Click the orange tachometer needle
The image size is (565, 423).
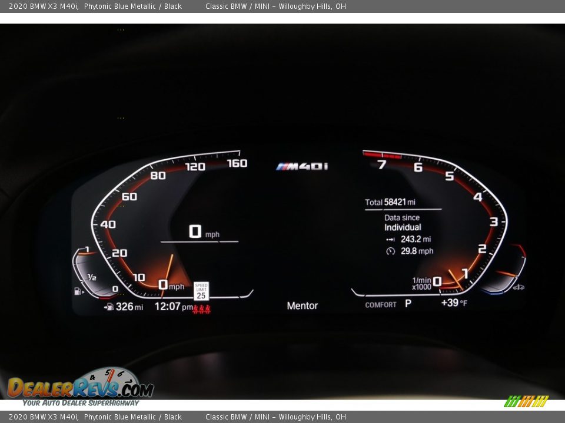(456, 280)
